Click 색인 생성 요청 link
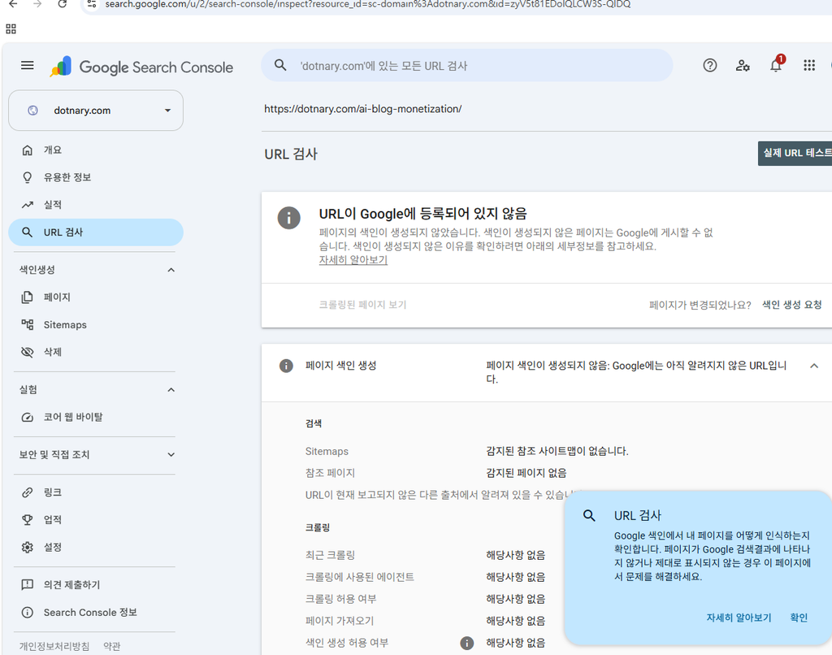Screen dimensions: 832x655 [x=791, y=305]
